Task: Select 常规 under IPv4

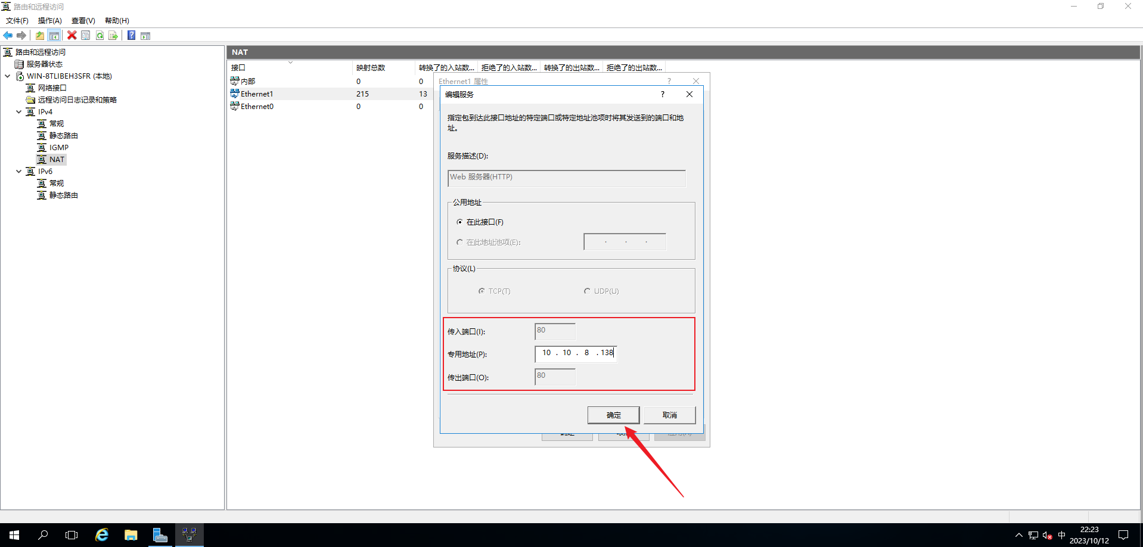Action: 57,124
